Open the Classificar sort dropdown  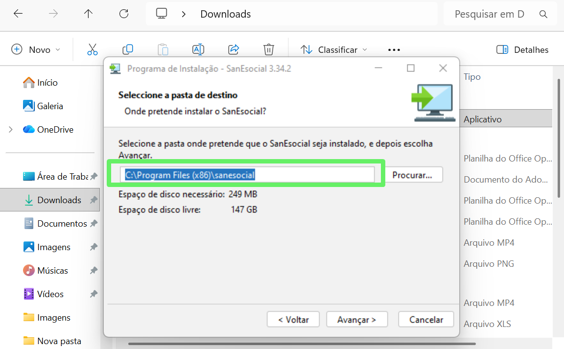tap(334, 49)
